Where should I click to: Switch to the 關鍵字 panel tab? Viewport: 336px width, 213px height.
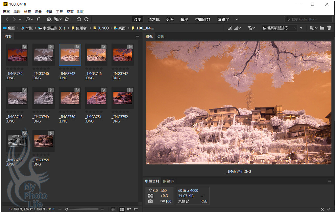(x=169, y=181)
